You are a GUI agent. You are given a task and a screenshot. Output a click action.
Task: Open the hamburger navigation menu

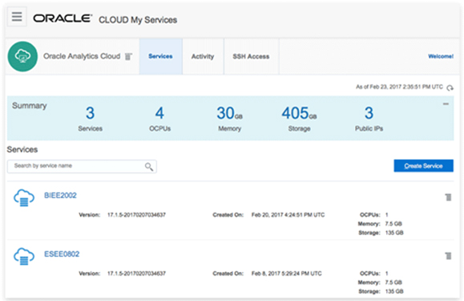click(17, 17)
